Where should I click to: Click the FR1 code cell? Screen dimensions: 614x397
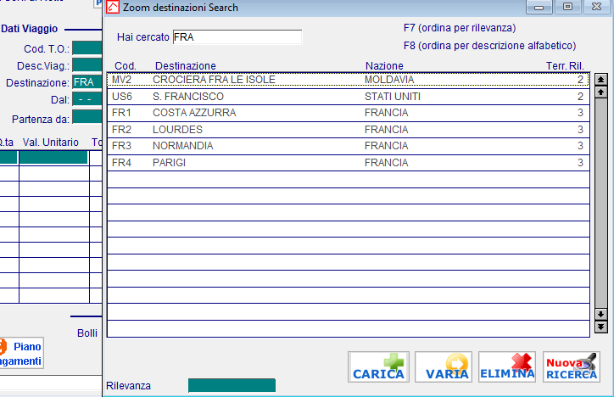coord(121,113)
